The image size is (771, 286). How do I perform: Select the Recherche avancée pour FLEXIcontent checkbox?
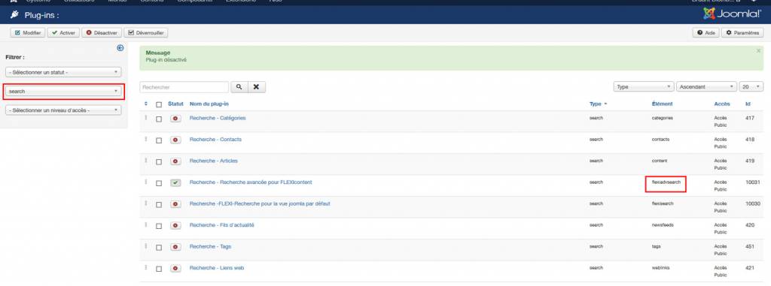click(158, 183)
